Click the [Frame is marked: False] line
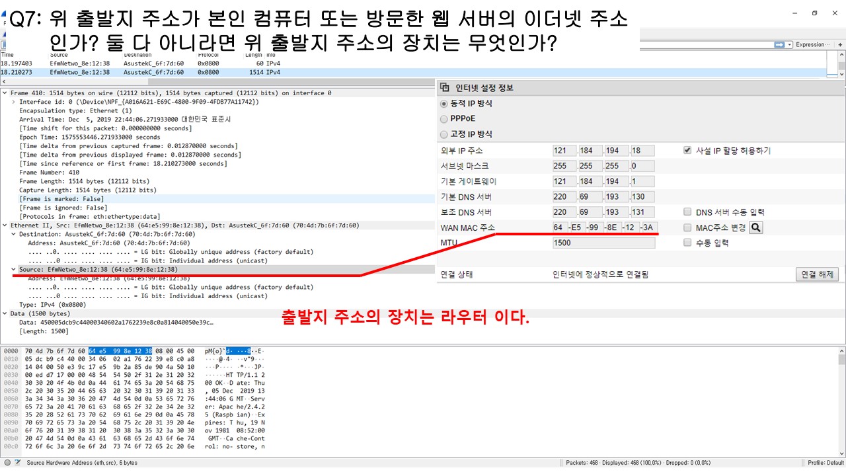The image size is (846, 476). [x=61, y=199]
